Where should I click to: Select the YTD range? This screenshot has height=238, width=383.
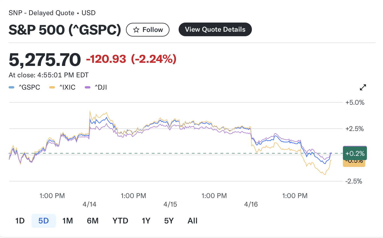point(120,221)
